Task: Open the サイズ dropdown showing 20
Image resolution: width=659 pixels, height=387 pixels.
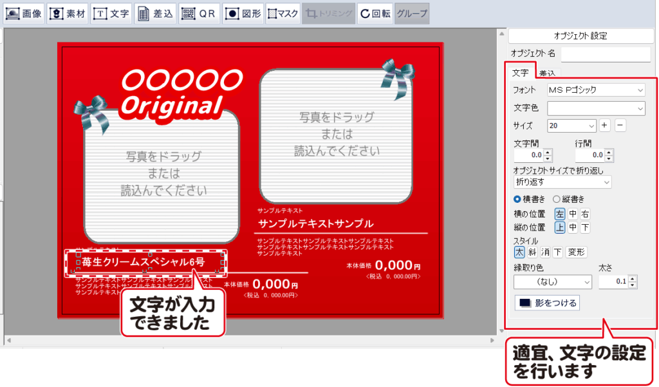Action: tap(571, 126)
